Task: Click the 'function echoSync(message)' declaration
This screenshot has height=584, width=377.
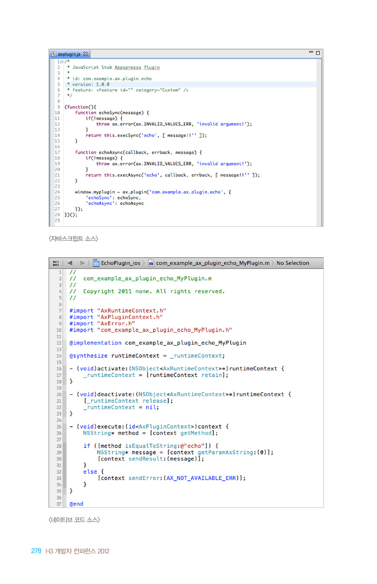Action: (112, 113)
